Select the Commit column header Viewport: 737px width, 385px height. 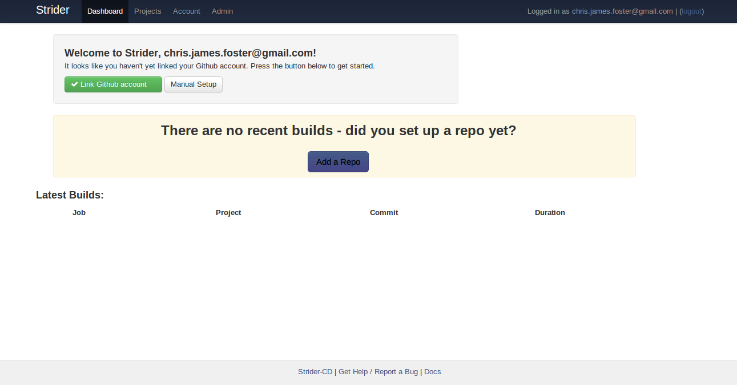click(384, 213)
